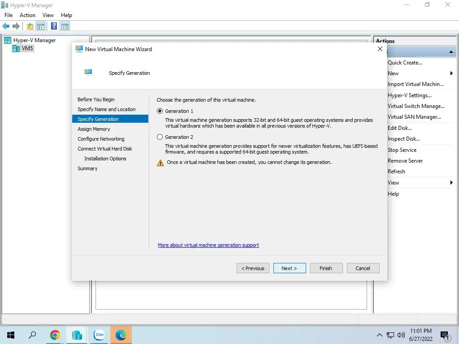
Task: Open the View menu in menu bar
Action: pos(48,15)
